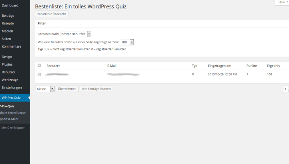Click the Ergebnis column header

[273, 66]
